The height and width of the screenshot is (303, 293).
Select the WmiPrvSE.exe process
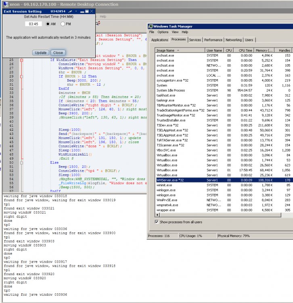point(224,200)
